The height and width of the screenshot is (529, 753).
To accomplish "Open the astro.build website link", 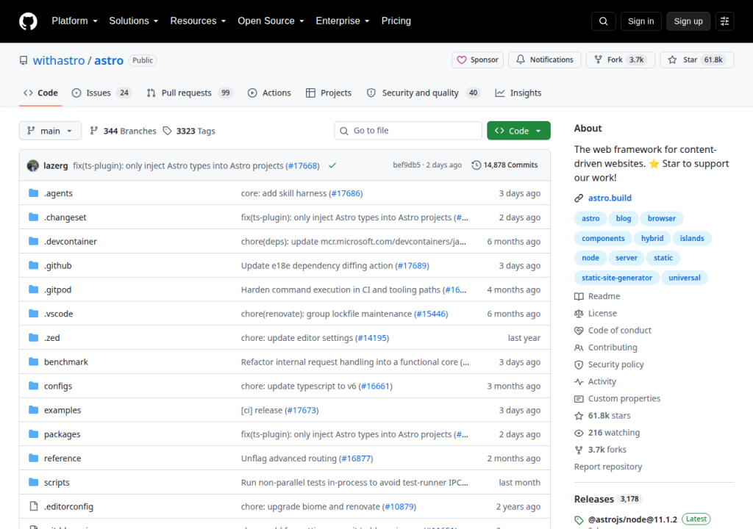I will 610,198.
